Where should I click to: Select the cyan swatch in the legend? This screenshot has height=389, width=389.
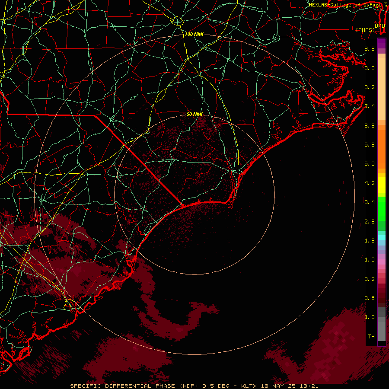point(382,238)
